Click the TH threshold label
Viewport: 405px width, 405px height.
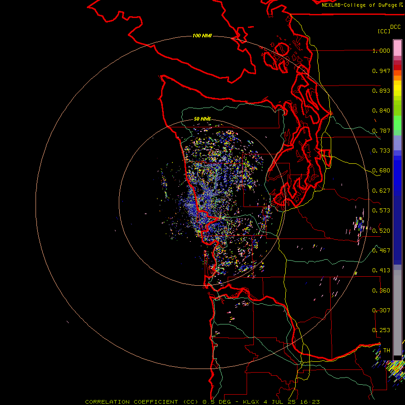point(387,351)
